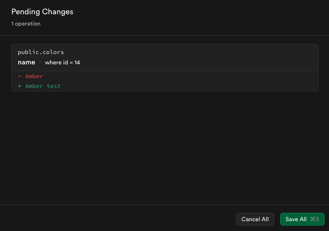
Task: Click the green plus diff symbol
Action: pyautogui.click(x=20, y=86)
